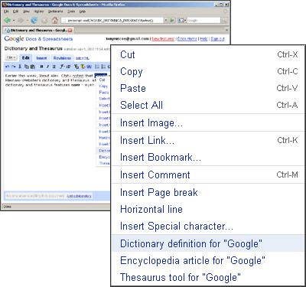Choose Insert Bookmark... in the context menu
306x287 pixels.
208,157
